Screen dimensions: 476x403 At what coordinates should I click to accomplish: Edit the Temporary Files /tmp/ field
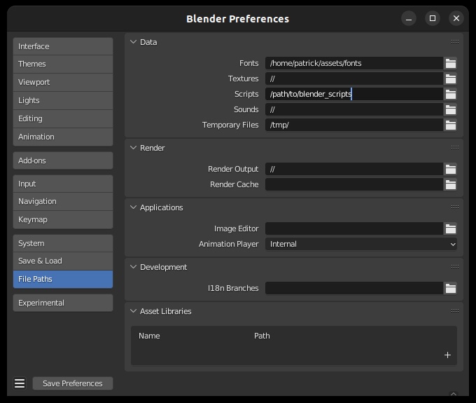354,125
